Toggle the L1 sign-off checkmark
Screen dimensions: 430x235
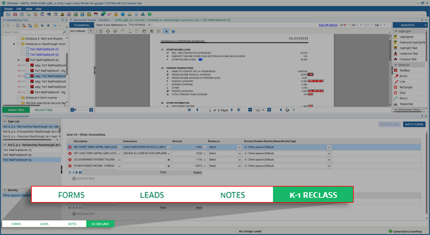(x=345, y=25)
